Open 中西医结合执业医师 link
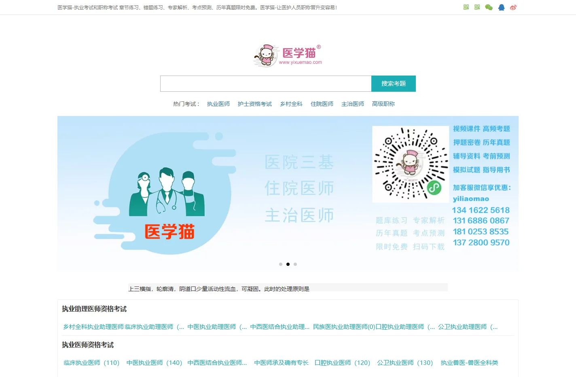The image size is (576, 377). pyautogui.click(x=217, y=363)
